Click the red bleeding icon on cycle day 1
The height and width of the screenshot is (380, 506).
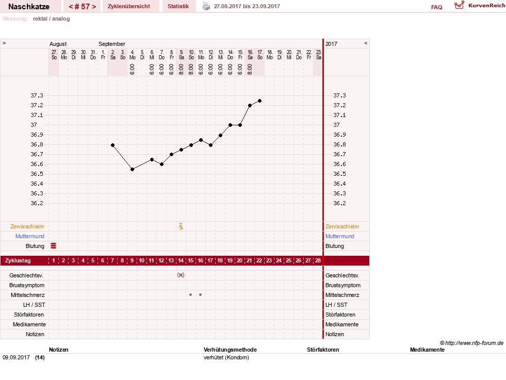point(54,246)
